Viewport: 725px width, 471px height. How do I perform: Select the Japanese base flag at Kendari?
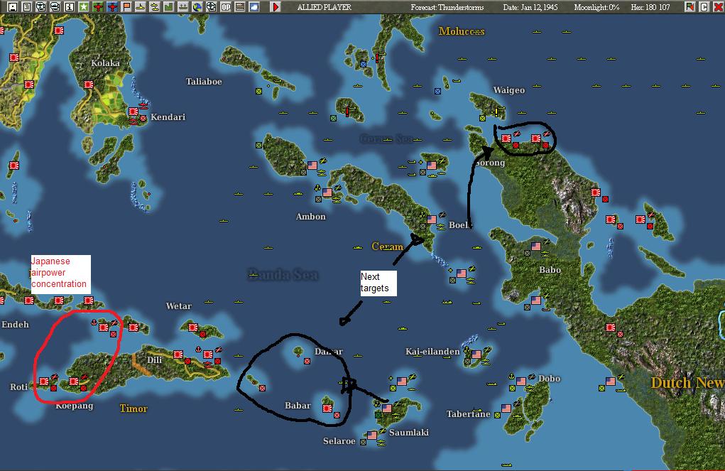coord(133,112)
